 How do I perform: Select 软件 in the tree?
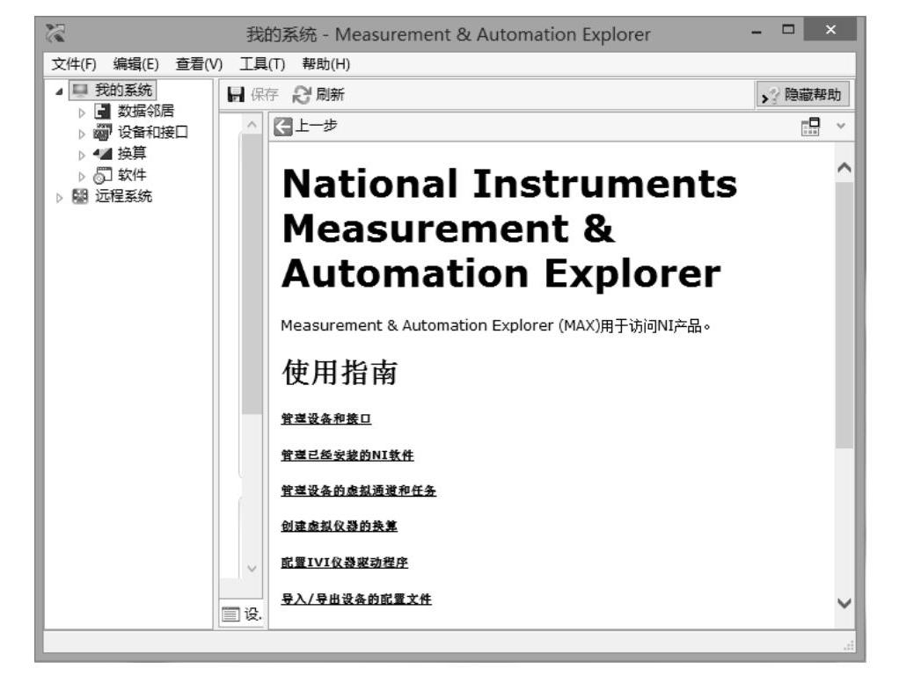coord(132,175)
